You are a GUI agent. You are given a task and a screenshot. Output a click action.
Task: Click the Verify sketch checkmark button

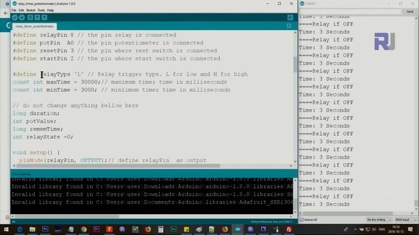tap(14, 18)
